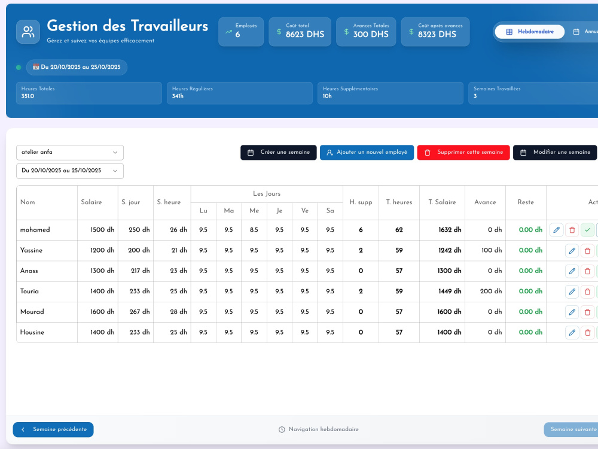Image resolution: width=598 pixels, height=449 pixels.
Task: Click Supprimer cette semaine button
Action: point(463,152)
